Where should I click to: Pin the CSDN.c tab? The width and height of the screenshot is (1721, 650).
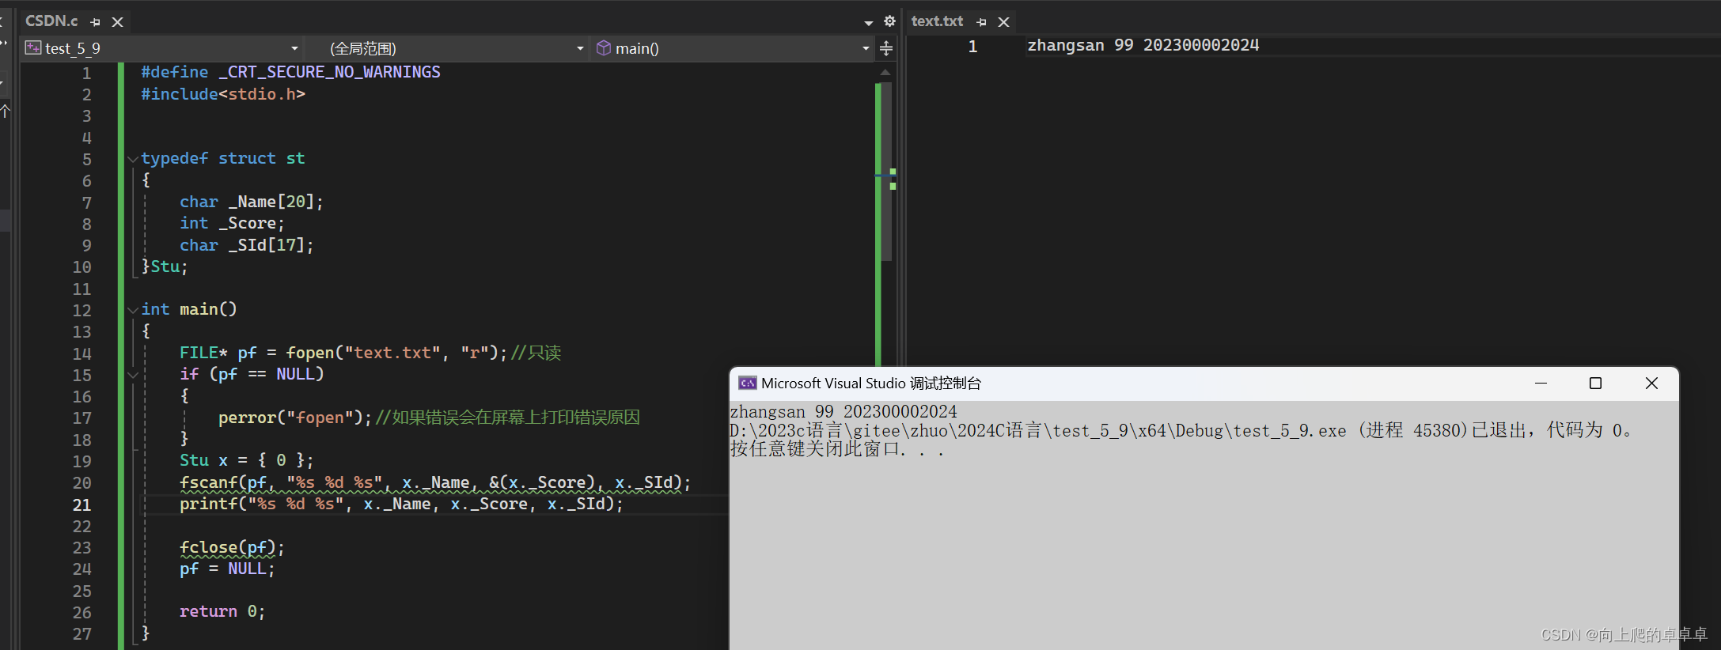coord(96,22)
